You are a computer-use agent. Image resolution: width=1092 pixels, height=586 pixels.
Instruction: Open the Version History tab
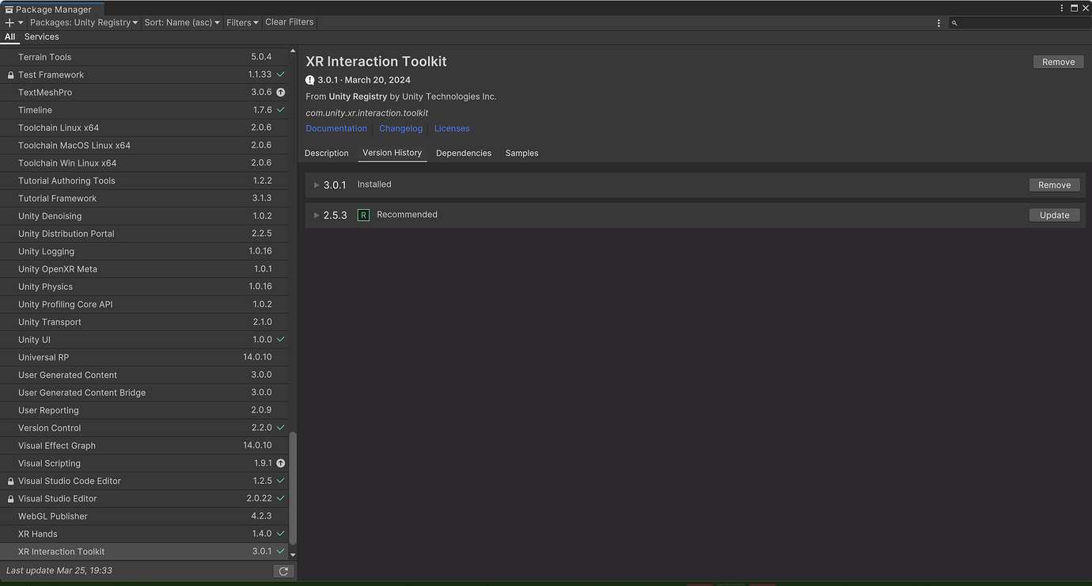392,153
